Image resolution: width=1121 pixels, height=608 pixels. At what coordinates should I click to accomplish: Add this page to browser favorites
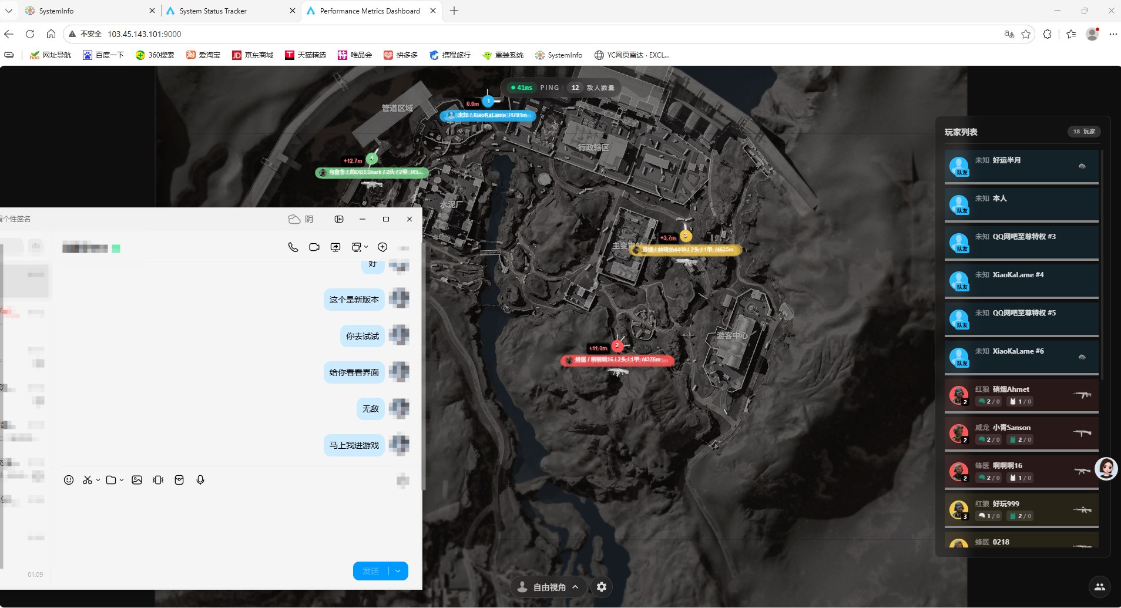pos(1026,34)
